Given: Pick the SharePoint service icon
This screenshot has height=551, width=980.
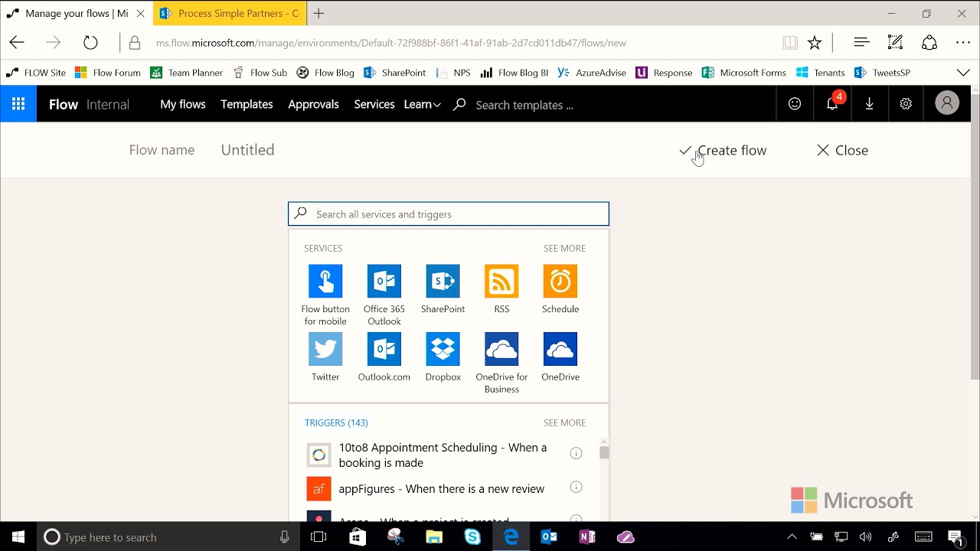Looking at the screenshot, I should [443, 281].
